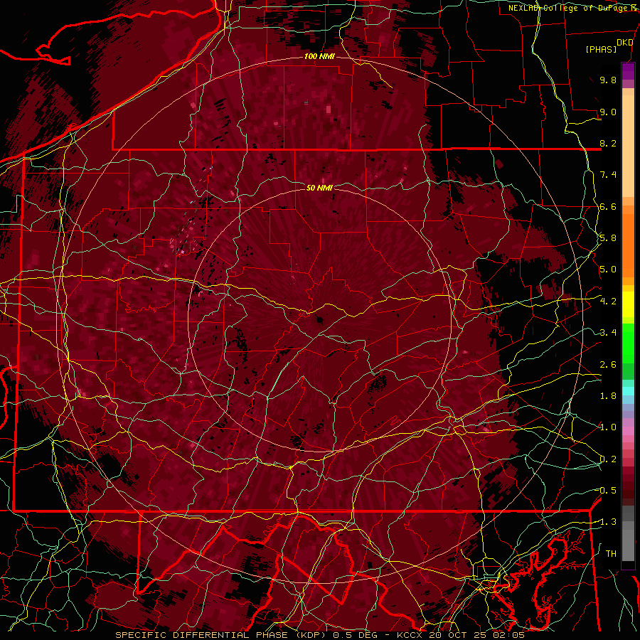The image size is (640, 640).
Task: Pick the purple swatch atop the color scale
Action: (x=628, y=71)
